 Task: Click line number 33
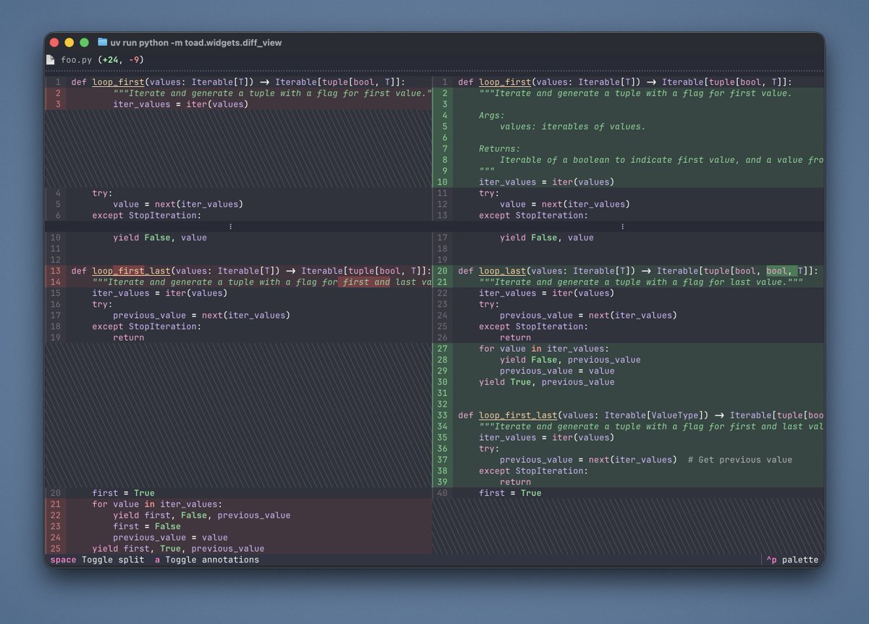(x=442, y=416)
